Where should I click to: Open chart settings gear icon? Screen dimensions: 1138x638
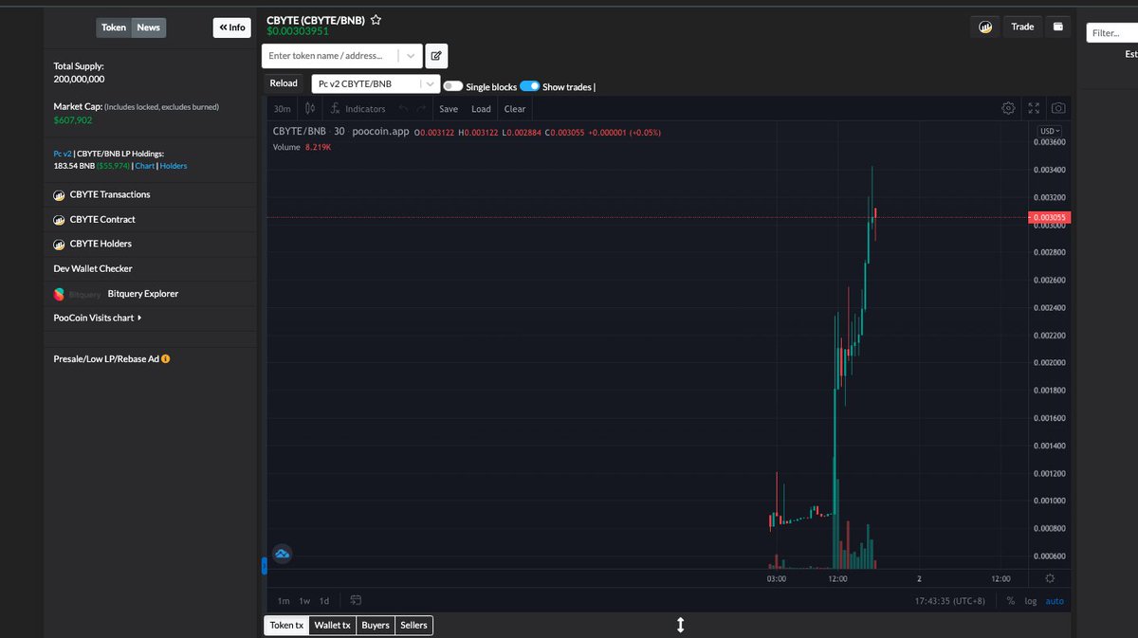coord(1009,108)
